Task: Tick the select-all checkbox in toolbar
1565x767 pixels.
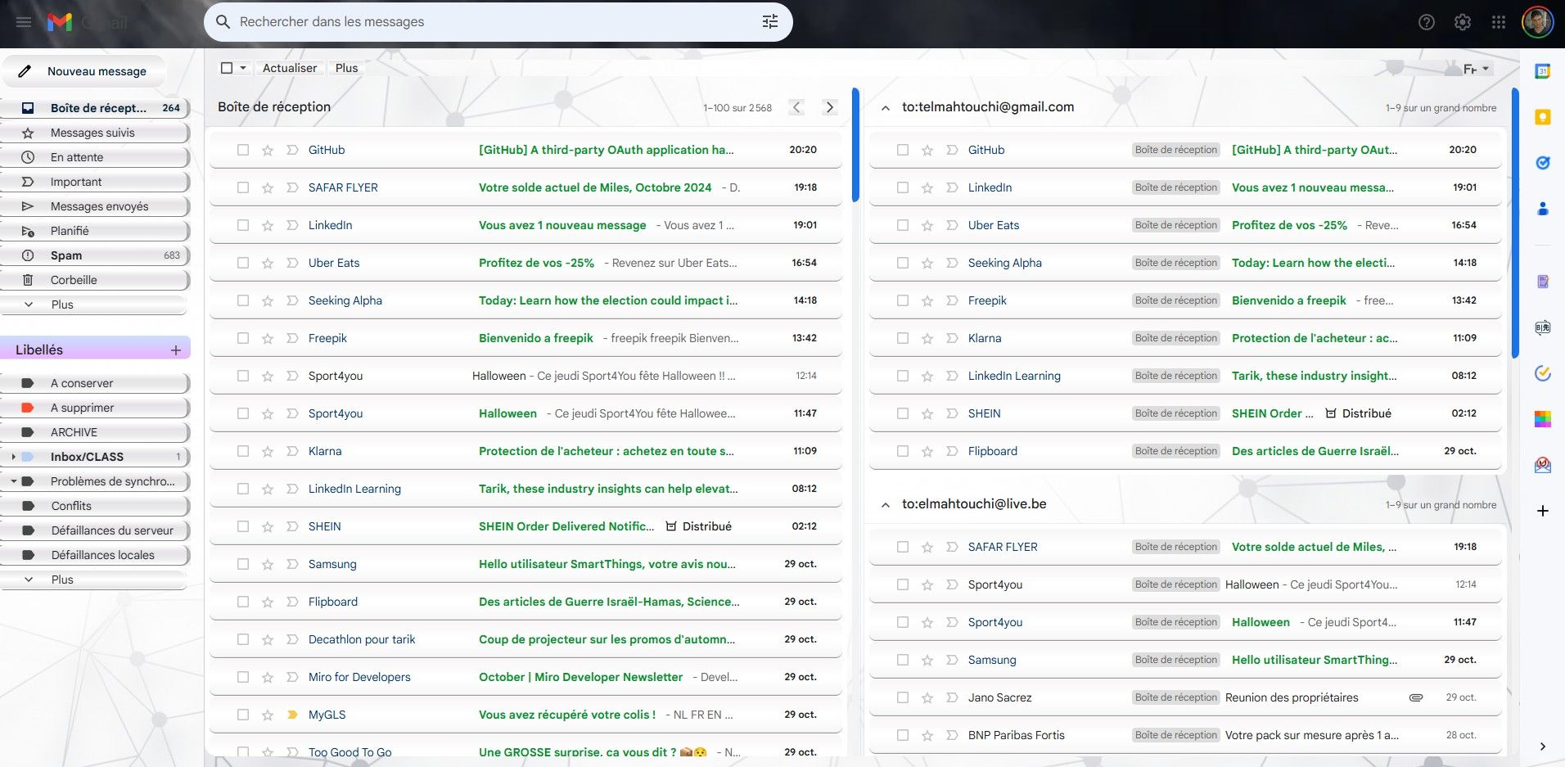Action: coord(228,68)
